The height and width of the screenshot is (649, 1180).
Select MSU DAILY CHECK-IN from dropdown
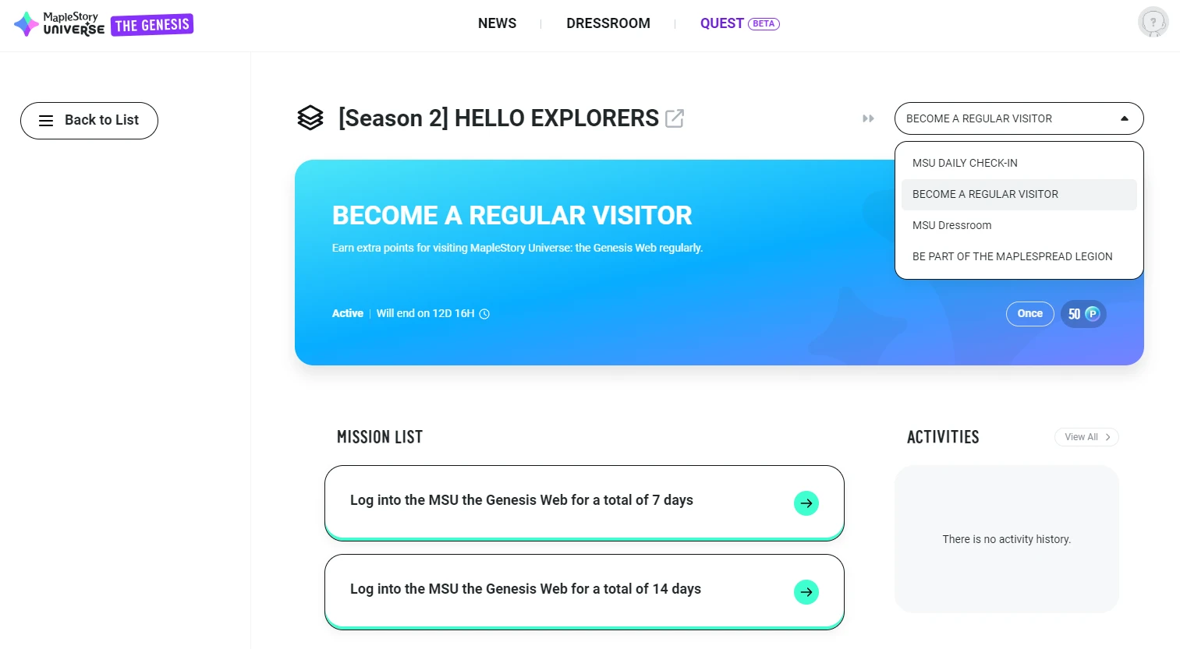[x=965, y=163]
